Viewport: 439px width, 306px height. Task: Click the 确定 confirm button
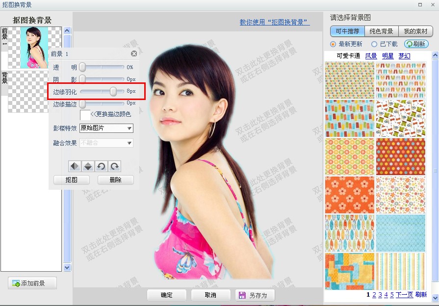167,295
